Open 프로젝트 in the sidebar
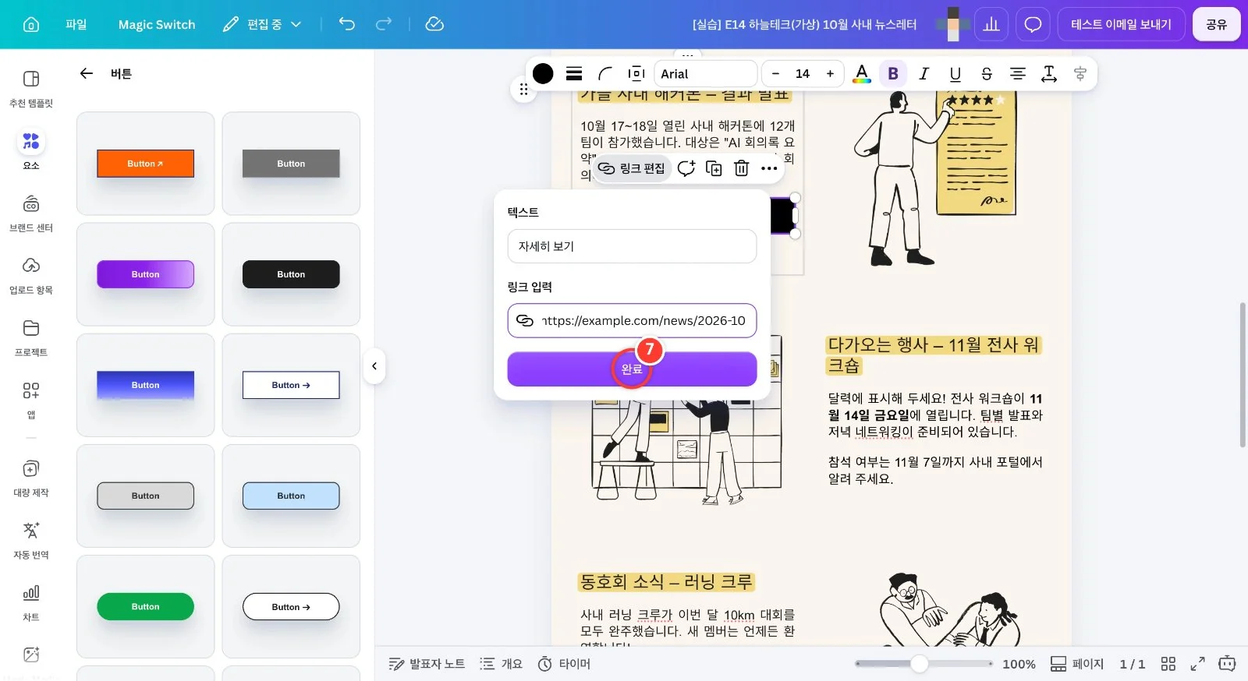 coord(31,337)
